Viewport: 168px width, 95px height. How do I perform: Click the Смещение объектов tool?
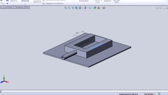37,1
